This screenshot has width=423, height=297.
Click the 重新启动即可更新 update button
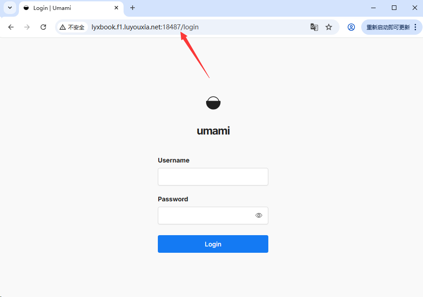pos(388,27)
